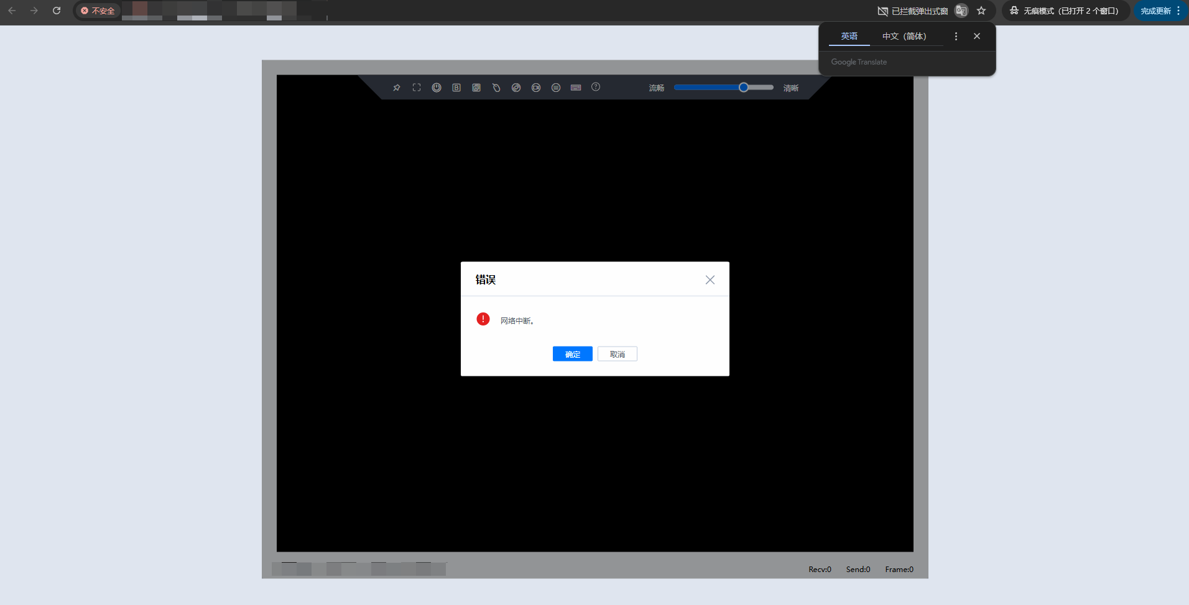Screen dimensions: 1189x605
Task: Adjust the 流畅/清晰 quality slider handle
Action: point(743,88)
